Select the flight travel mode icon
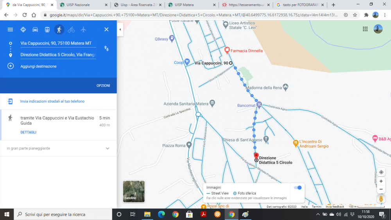The width and height of the screenshot is (391, 220). tap(83, 29)
